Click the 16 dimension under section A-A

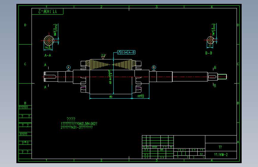(48, 48)
